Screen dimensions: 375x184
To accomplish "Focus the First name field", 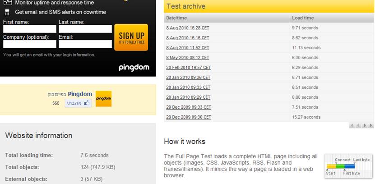I will pos(30,29).
